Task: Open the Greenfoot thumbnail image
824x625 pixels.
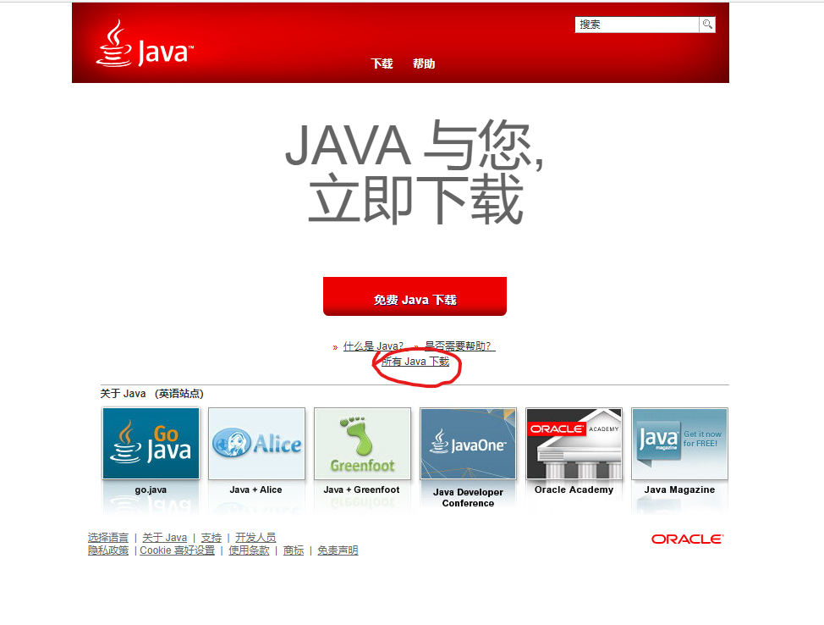Action: [x=362, y=444]
